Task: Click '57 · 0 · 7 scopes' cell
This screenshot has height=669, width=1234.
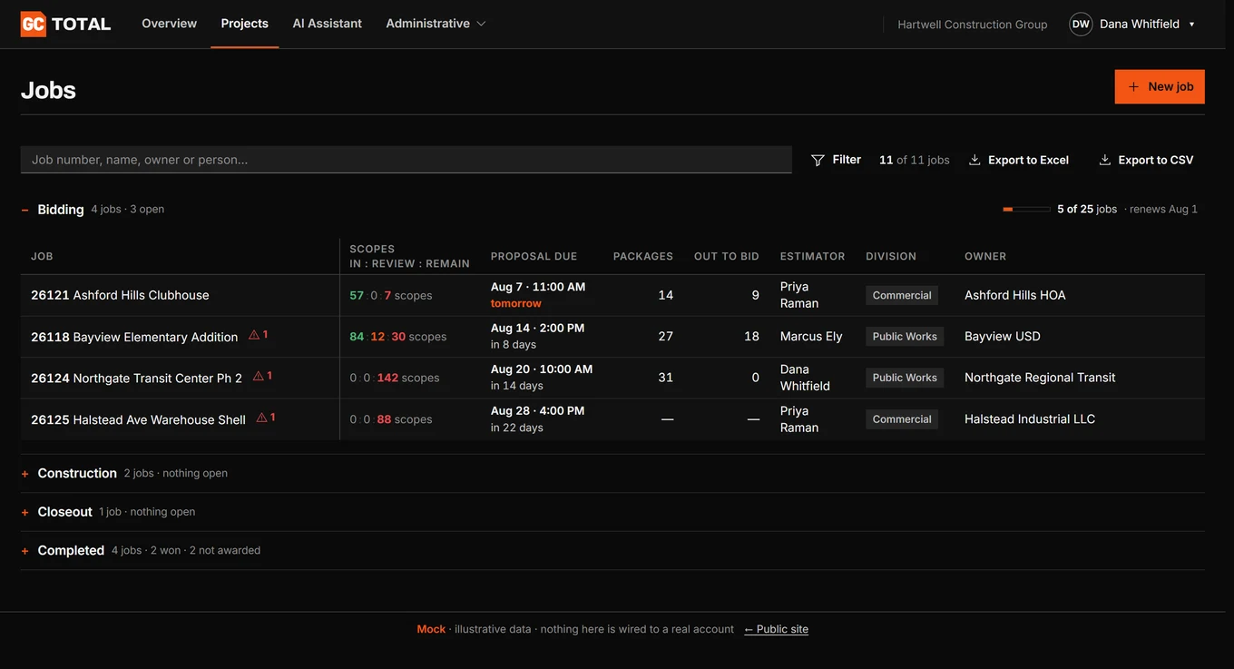Action: click(391, 295)
